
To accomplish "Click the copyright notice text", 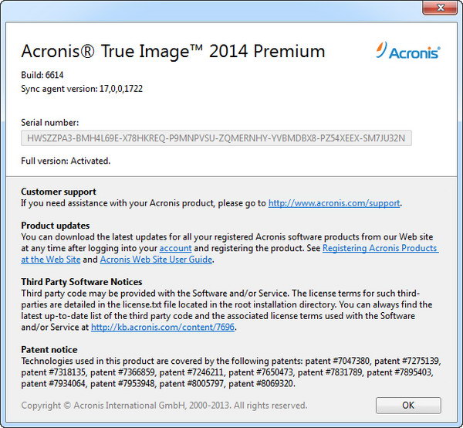I will (164, 406).
